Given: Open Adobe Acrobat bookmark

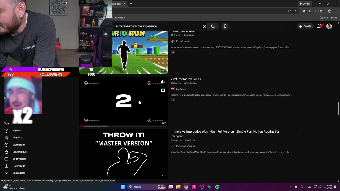Looking at the screenshot, I should click(x=118, y=18).
